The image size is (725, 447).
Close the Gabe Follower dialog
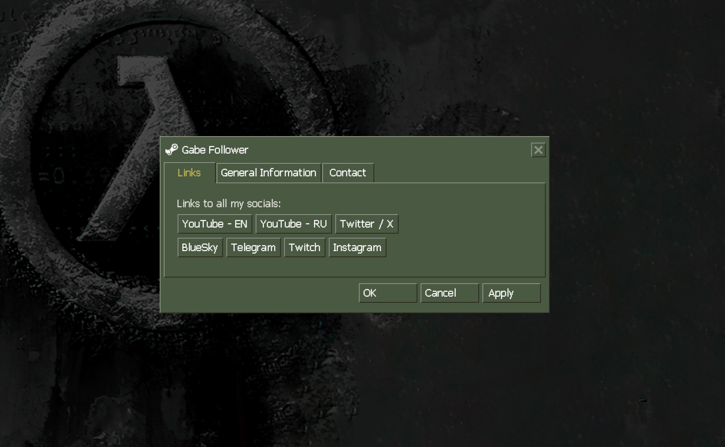pyautogui.click(x=538, y=150)
